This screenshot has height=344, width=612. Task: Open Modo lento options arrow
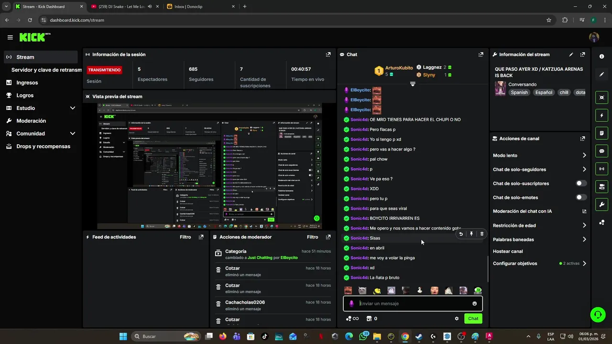click(584, 155)
